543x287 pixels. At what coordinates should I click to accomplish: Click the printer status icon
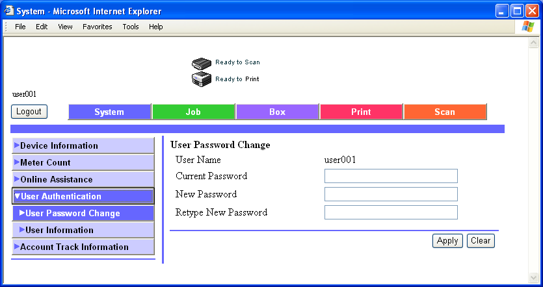(202, 79)
